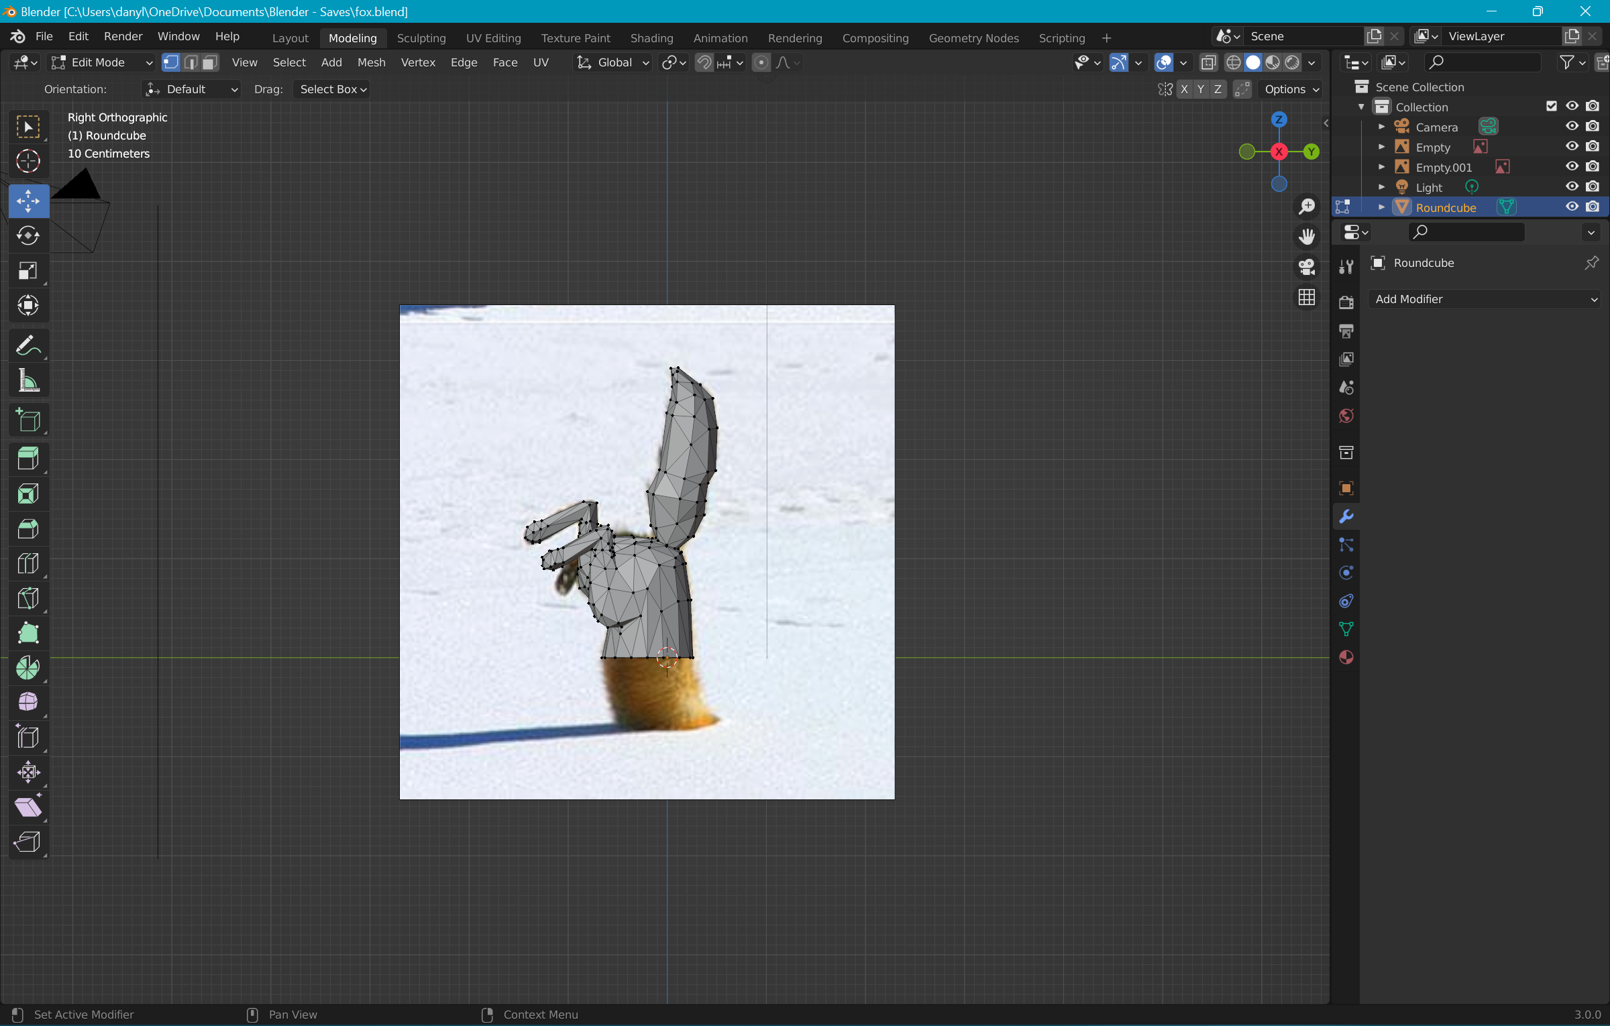Activate the Extrude Region tool
Screen dimensions: 1610x1026
[x=28, y=459]
